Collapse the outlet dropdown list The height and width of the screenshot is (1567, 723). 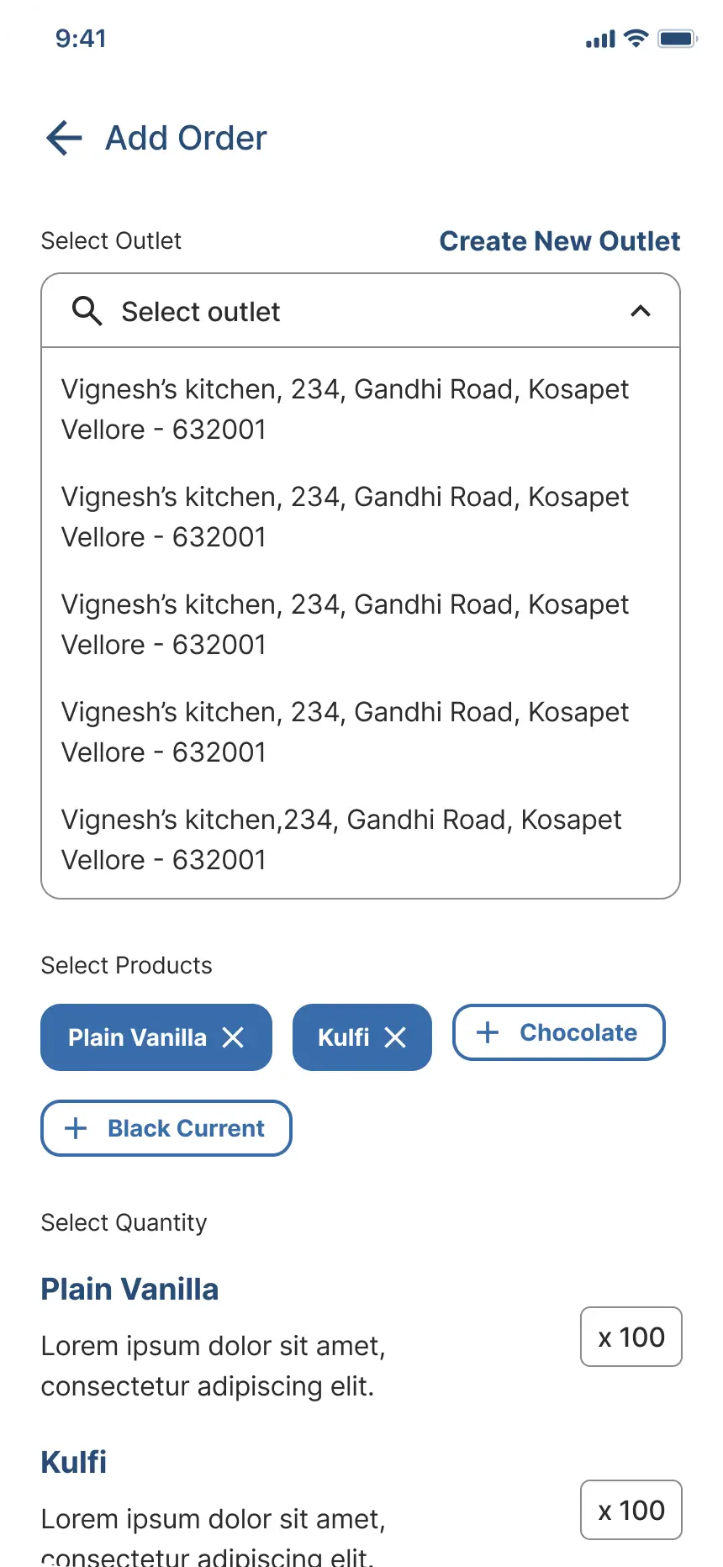641,311
